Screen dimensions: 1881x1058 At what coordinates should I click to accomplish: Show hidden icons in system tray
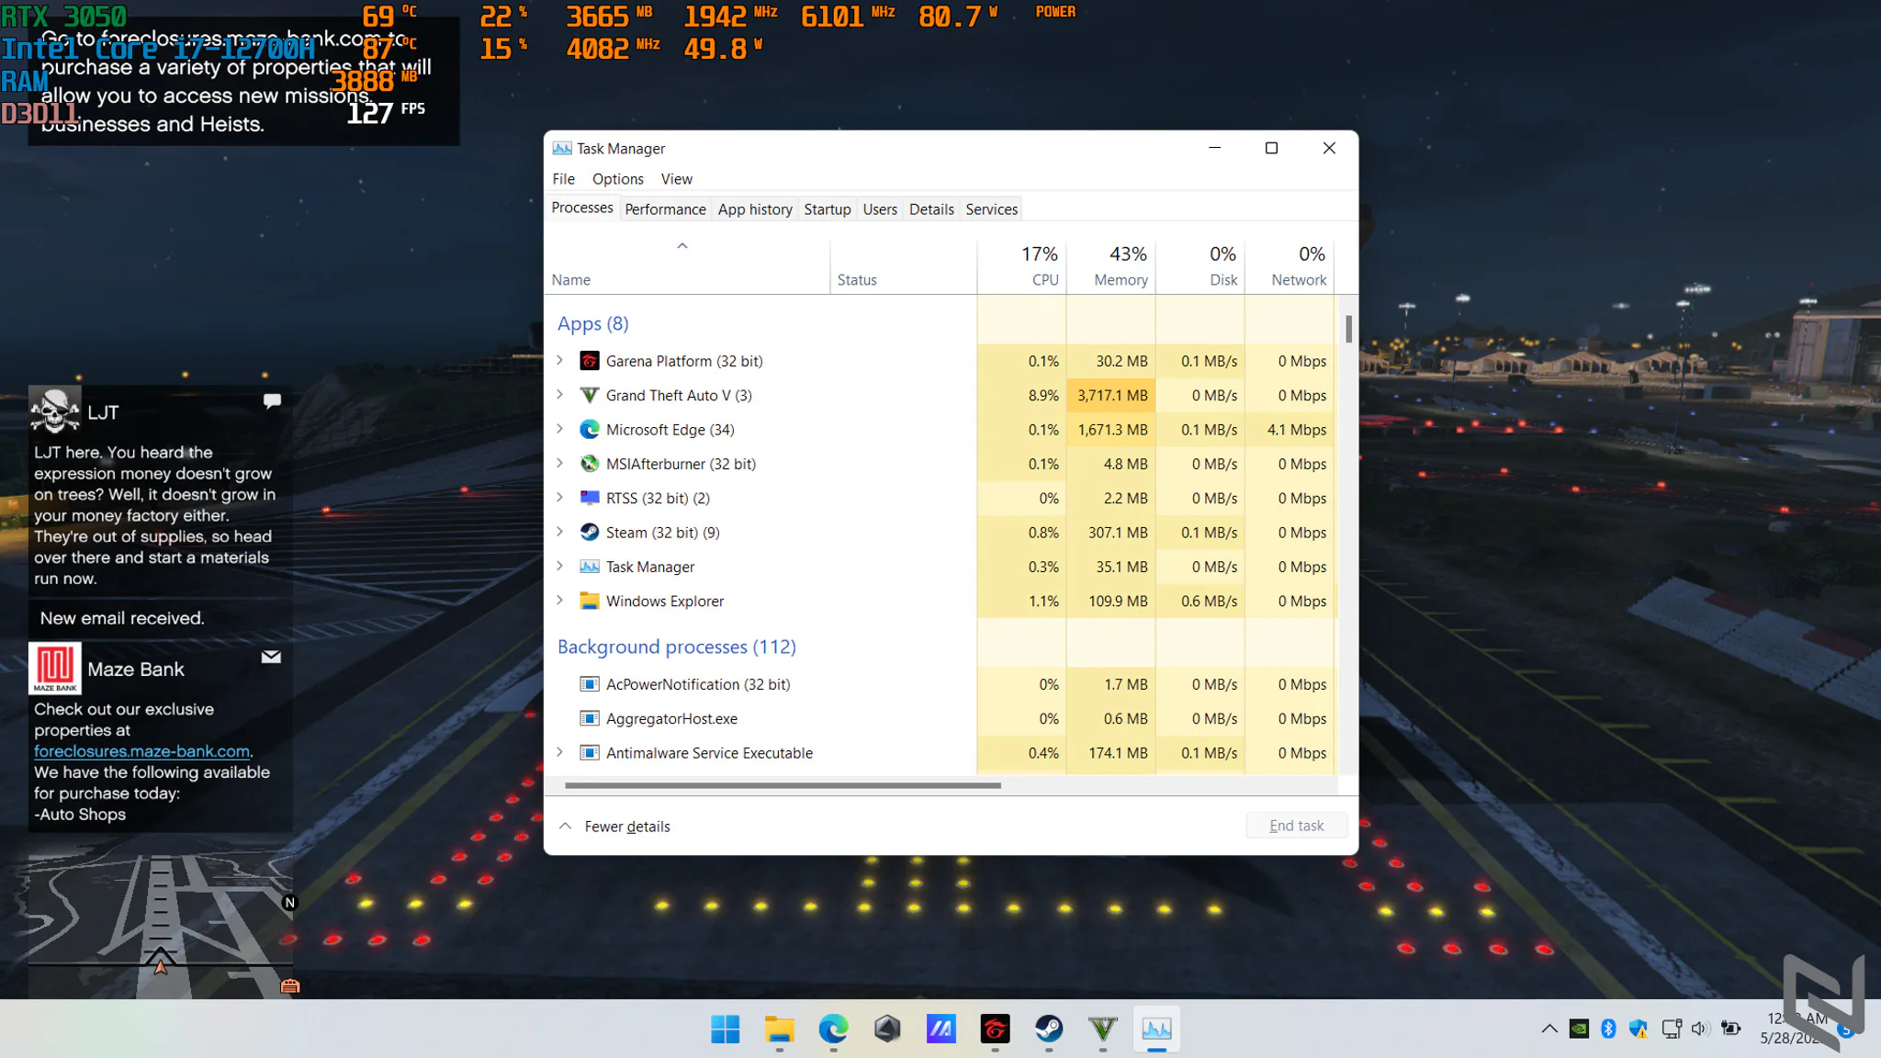[1549, 1029]
